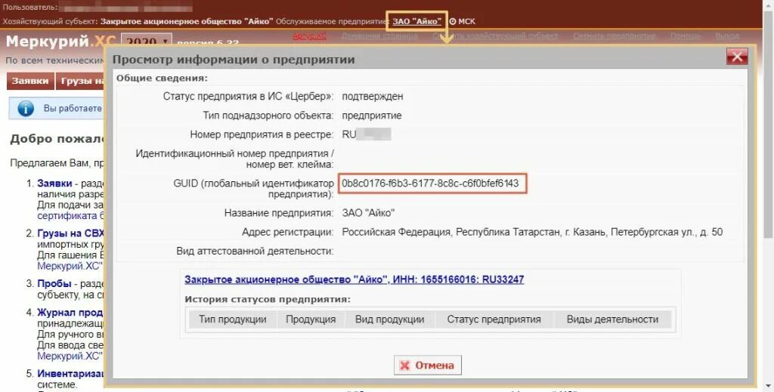Open Домашняя страница link in top bar
The height and width of the screenshot is (392, 774).
379,36
